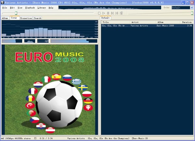Select the "Ole, Ole, Ole" track row
The width and height of the screenshot is (195, 141).
coord(147,26)
